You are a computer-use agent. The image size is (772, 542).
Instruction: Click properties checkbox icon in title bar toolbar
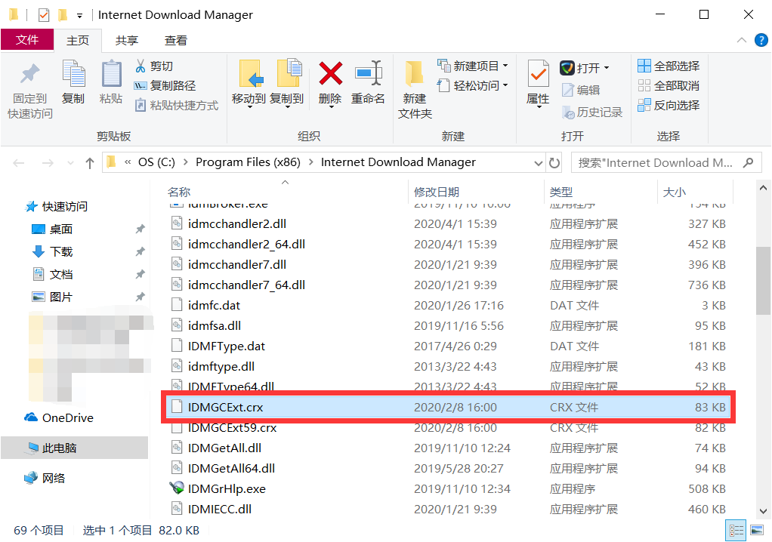click(44, 15)
